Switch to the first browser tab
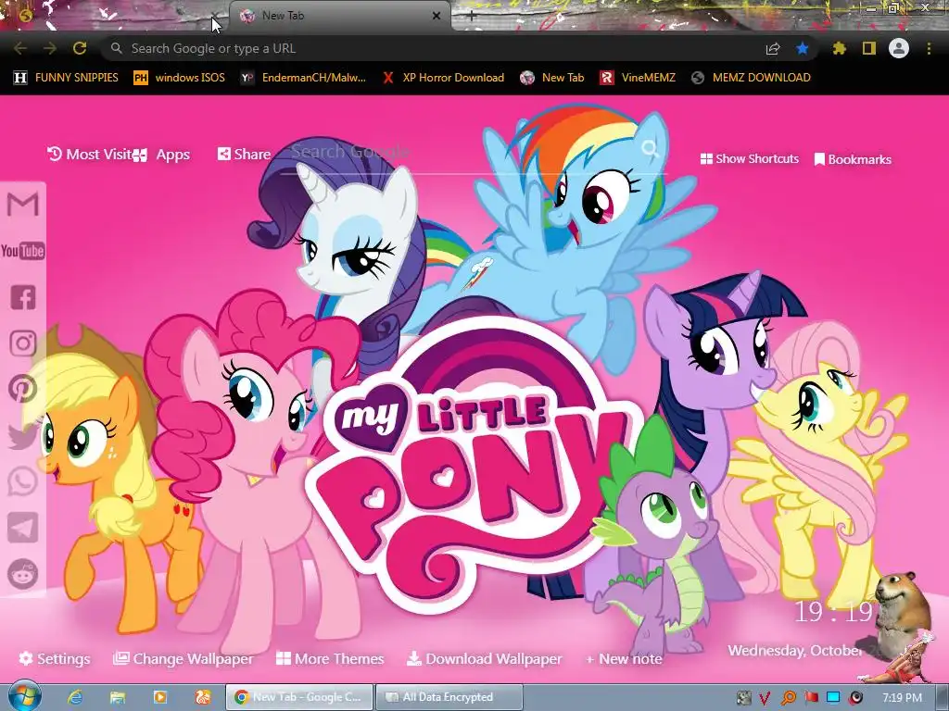Screen dimensions: 949x711 (115, 15)
